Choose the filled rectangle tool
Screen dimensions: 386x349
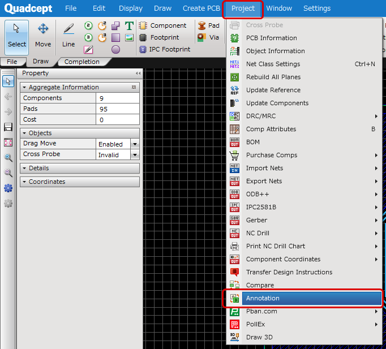click(x=115, y=37)
